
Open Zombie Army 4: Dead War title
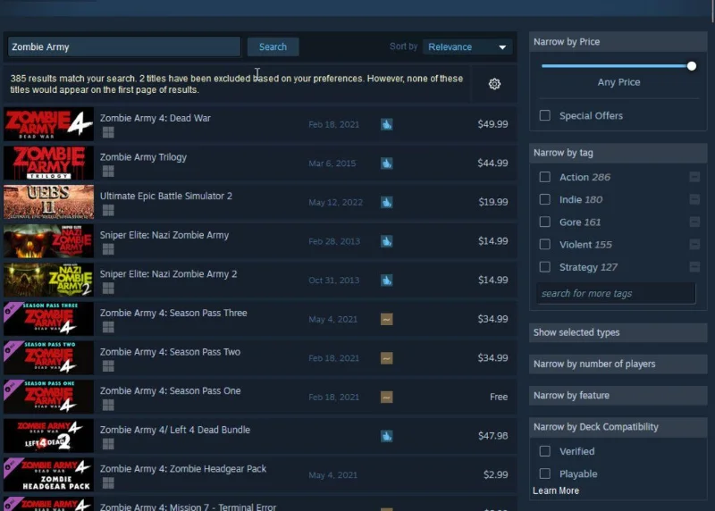click(155, 118)
